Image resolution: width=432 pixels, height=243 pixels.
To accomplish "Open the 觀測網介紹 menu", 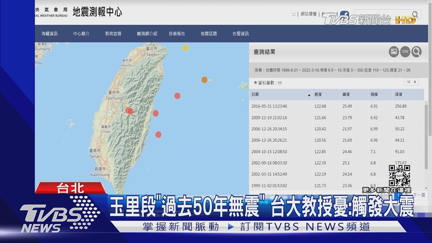I will coord(147,34).
